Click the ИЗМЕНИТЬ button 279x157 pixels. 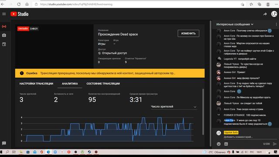pos(188,34)
